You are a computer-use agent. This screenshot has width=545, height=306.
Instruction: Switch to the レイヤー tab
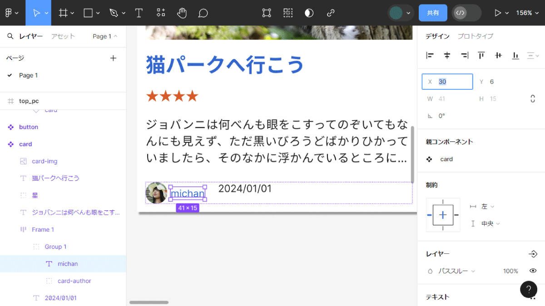[31, 36]
